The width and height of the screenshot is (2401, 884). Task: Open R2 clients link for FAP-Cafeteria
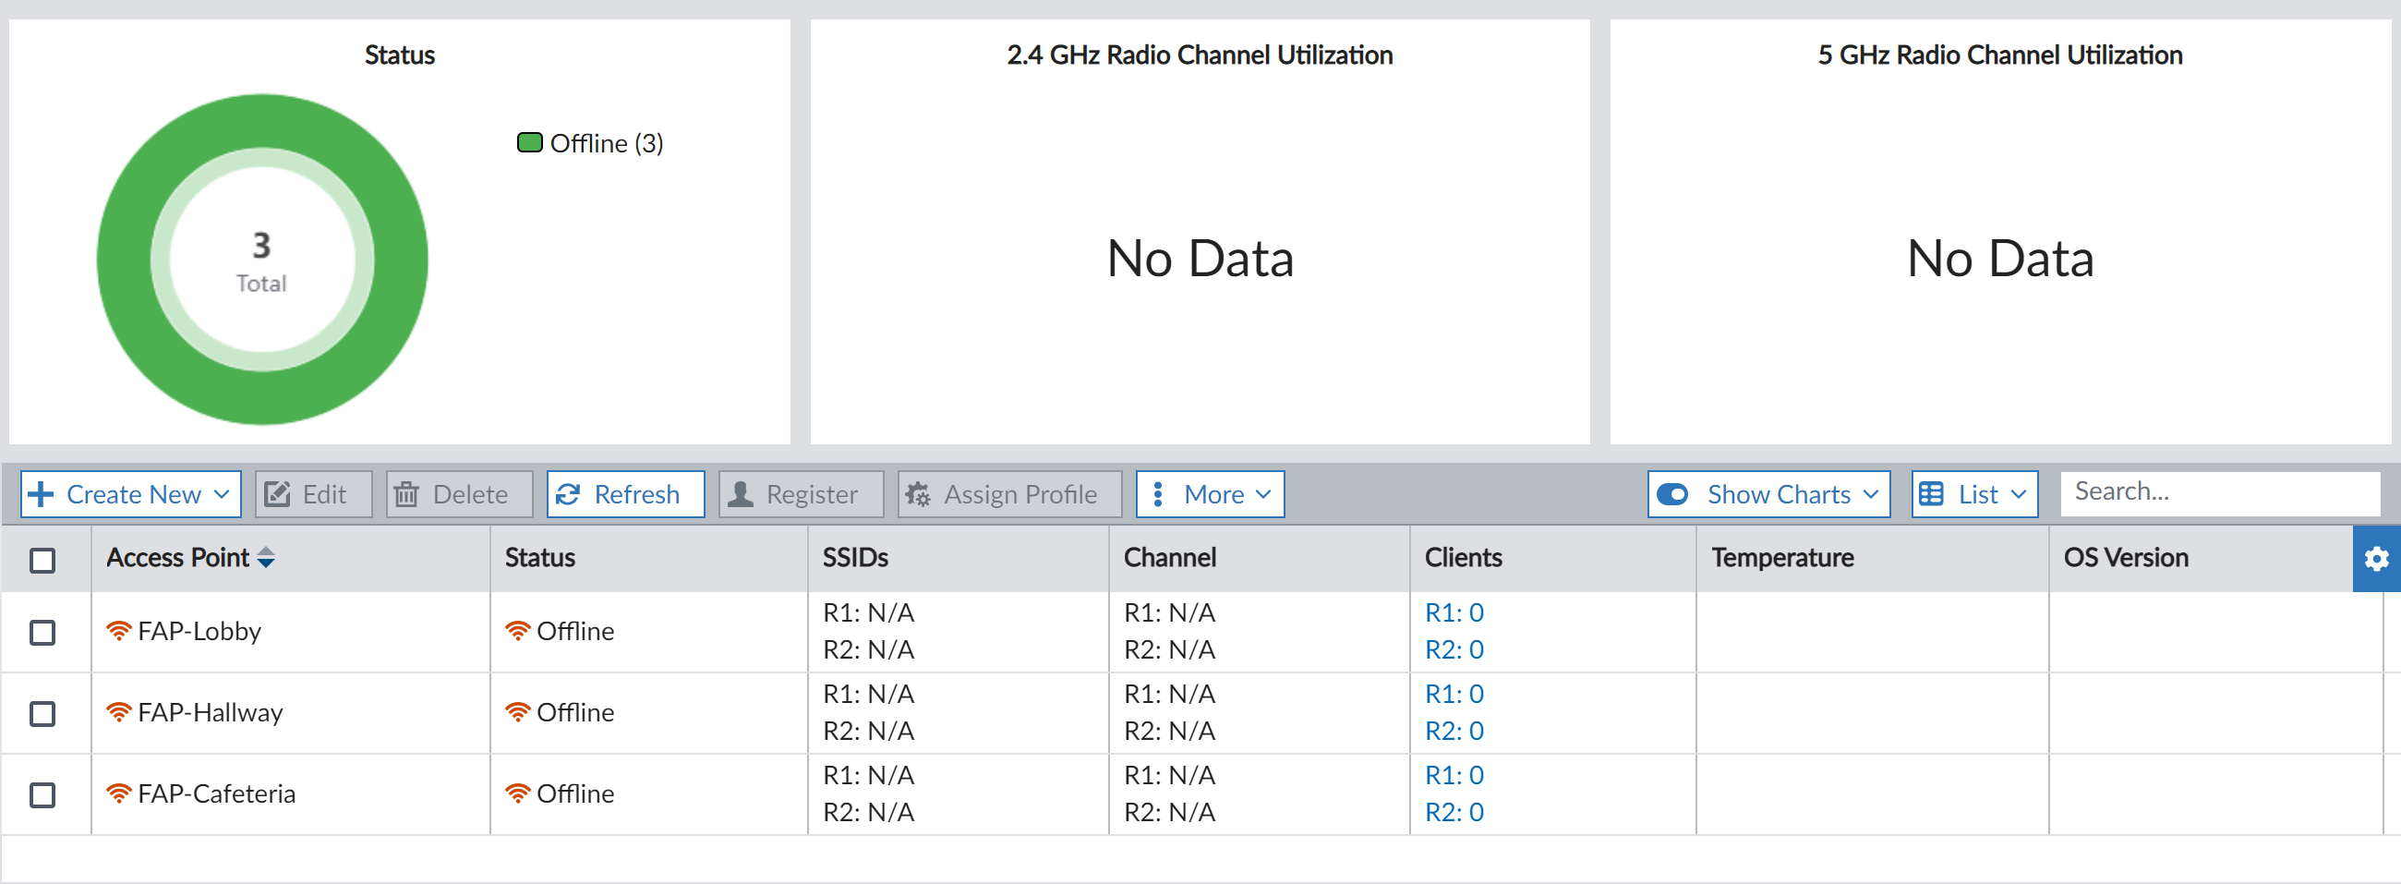pyautogui.click(x=1454, y=812)
